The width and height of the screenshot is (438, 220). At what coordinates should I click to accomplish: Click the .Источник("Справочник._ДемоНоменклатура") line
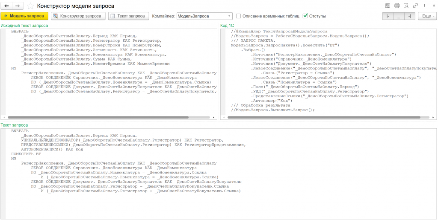tap(301, 59)
